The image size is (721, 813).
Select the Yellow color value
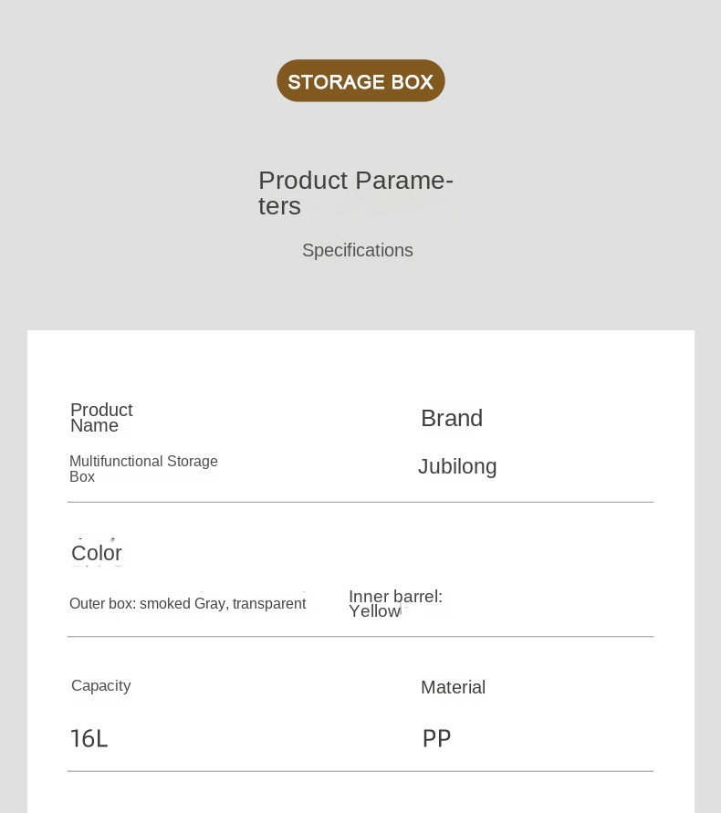(374, 611)
